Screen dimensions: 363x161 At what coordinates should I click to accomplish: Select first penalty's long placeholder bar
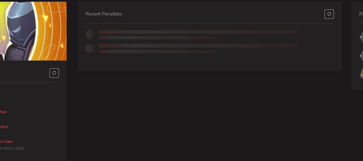(198, 32)
